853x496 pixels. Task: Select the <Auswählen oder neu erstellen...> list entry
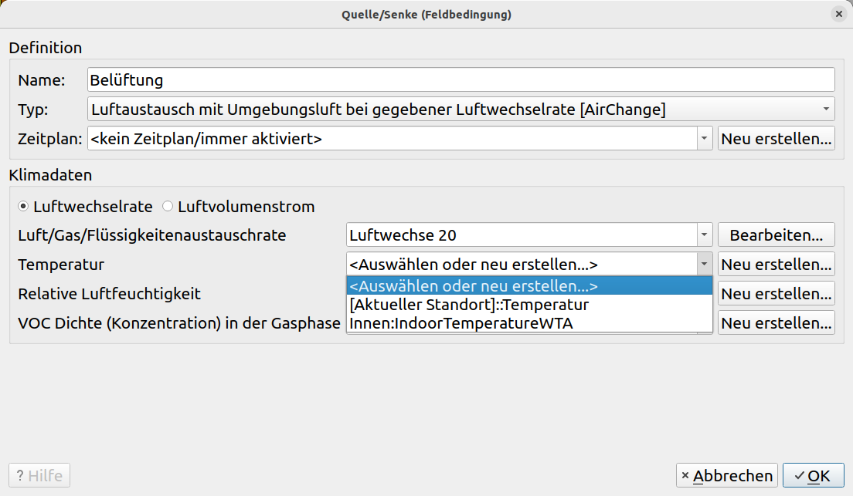[474, 286]
